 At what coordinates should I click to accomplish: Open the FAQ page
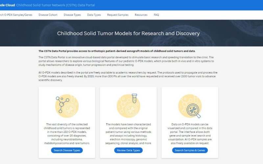pos(156,15)
